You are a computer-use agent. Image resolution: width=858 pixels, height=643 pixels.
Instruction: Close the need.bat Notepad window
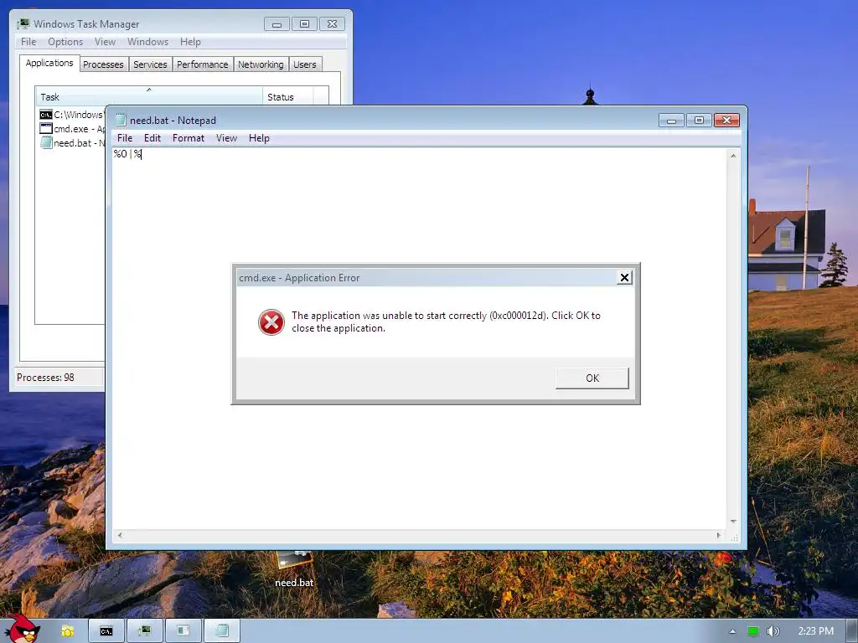click(726, 121)
